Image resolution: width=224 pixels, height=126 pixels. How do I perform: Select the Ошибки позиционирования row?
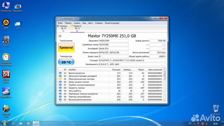coord(110,85)
